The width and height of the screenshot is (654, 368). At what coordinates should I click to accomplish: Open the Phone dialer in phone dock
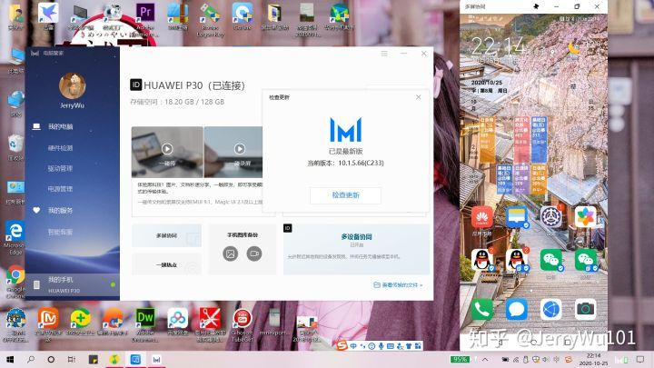482,310
